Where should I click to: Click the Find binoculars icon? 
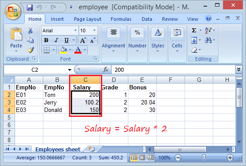[208, 40]
